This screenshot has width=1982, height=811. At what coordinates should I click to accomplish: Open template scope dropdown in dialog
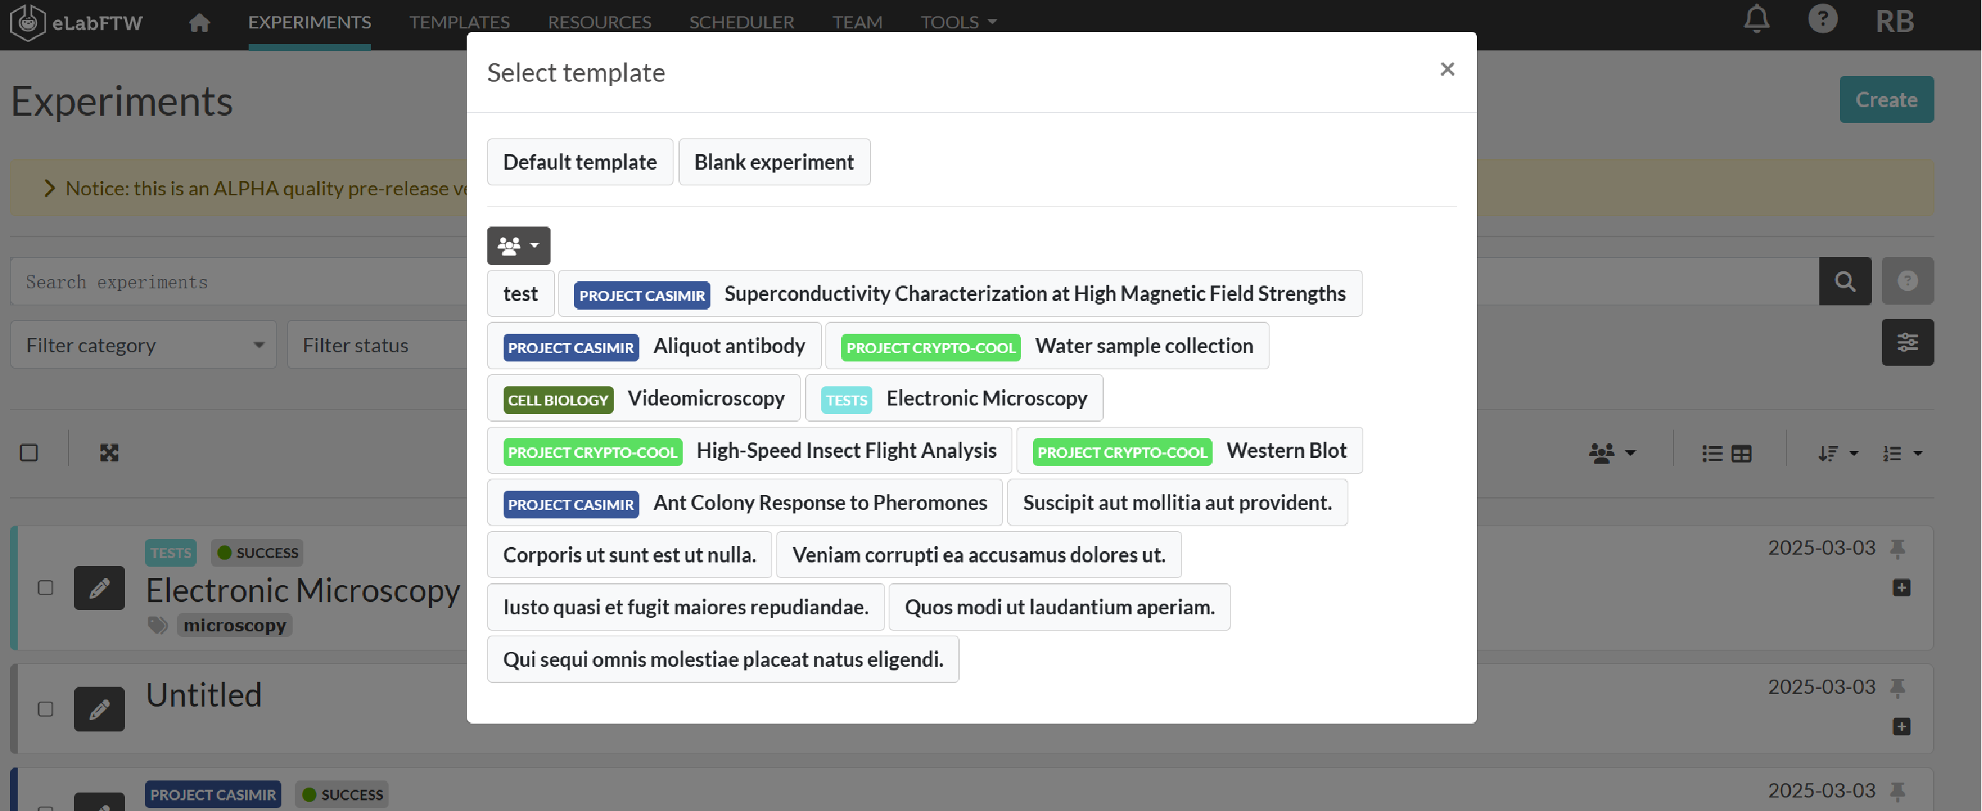point(518,246)
